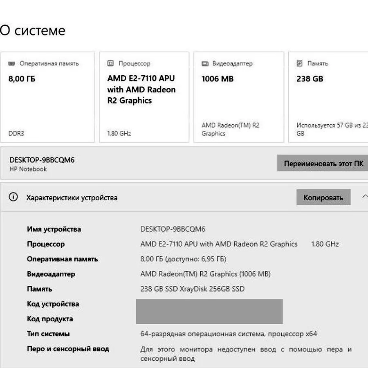Click the Используется 57 GB text in Память card
This screenshot has height=368, width=368.
tap(332, 129)
